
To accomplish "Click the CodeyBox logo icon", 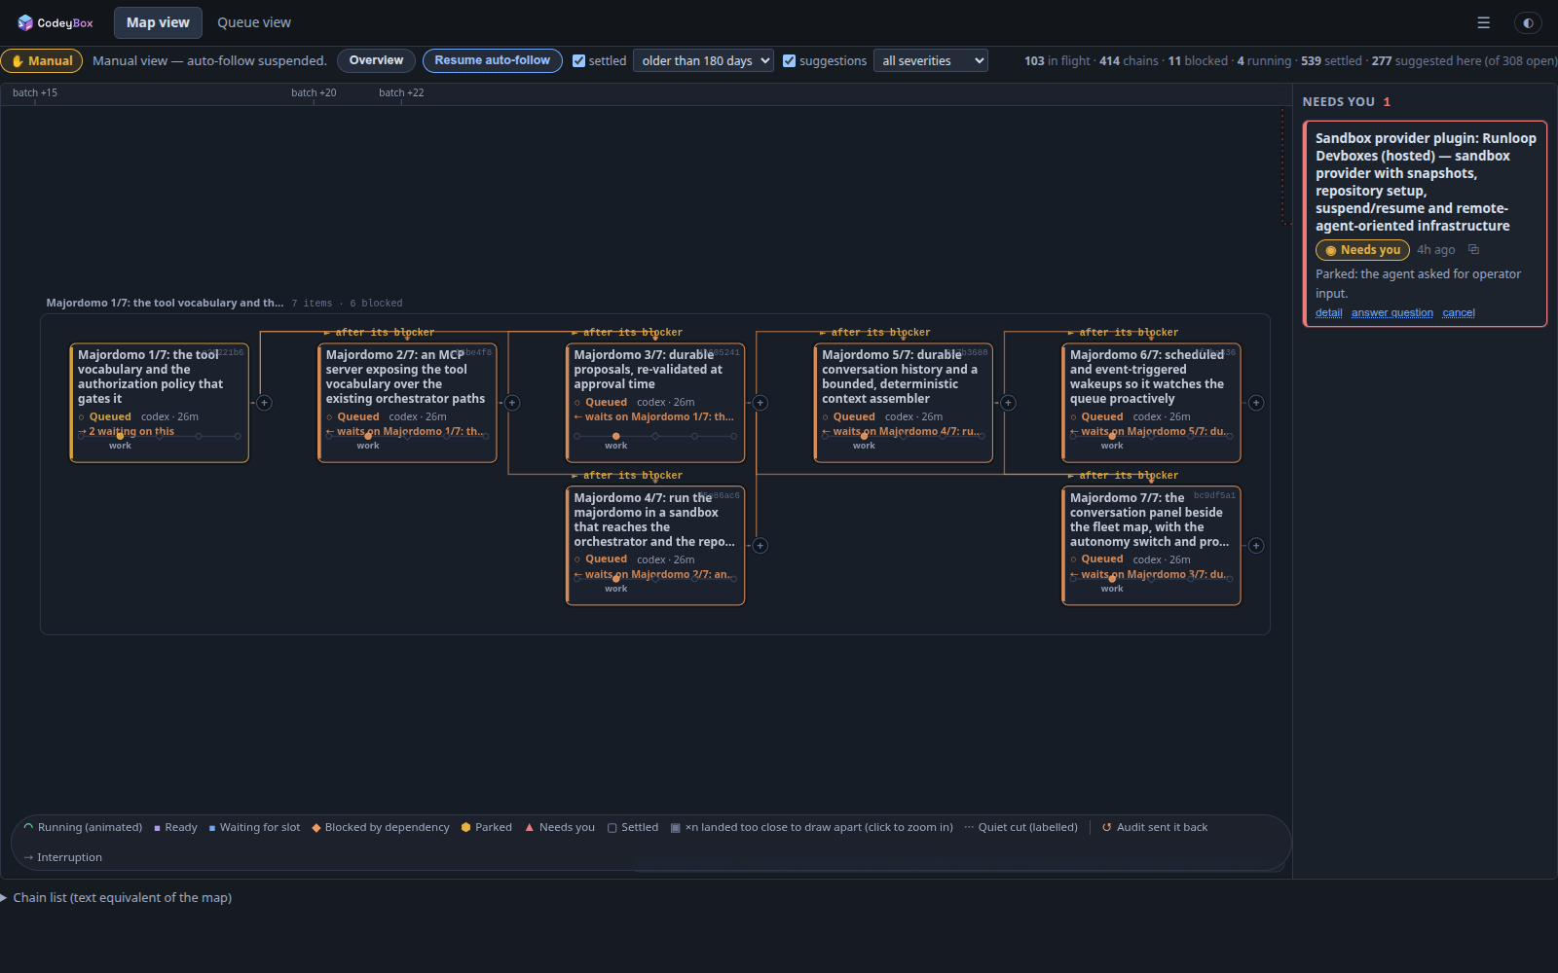I will (x=25, y=22).
